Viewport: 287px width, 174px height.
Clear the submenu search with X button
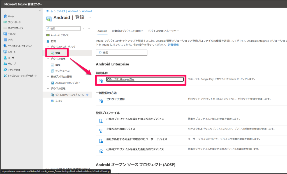tap(84, 29)
